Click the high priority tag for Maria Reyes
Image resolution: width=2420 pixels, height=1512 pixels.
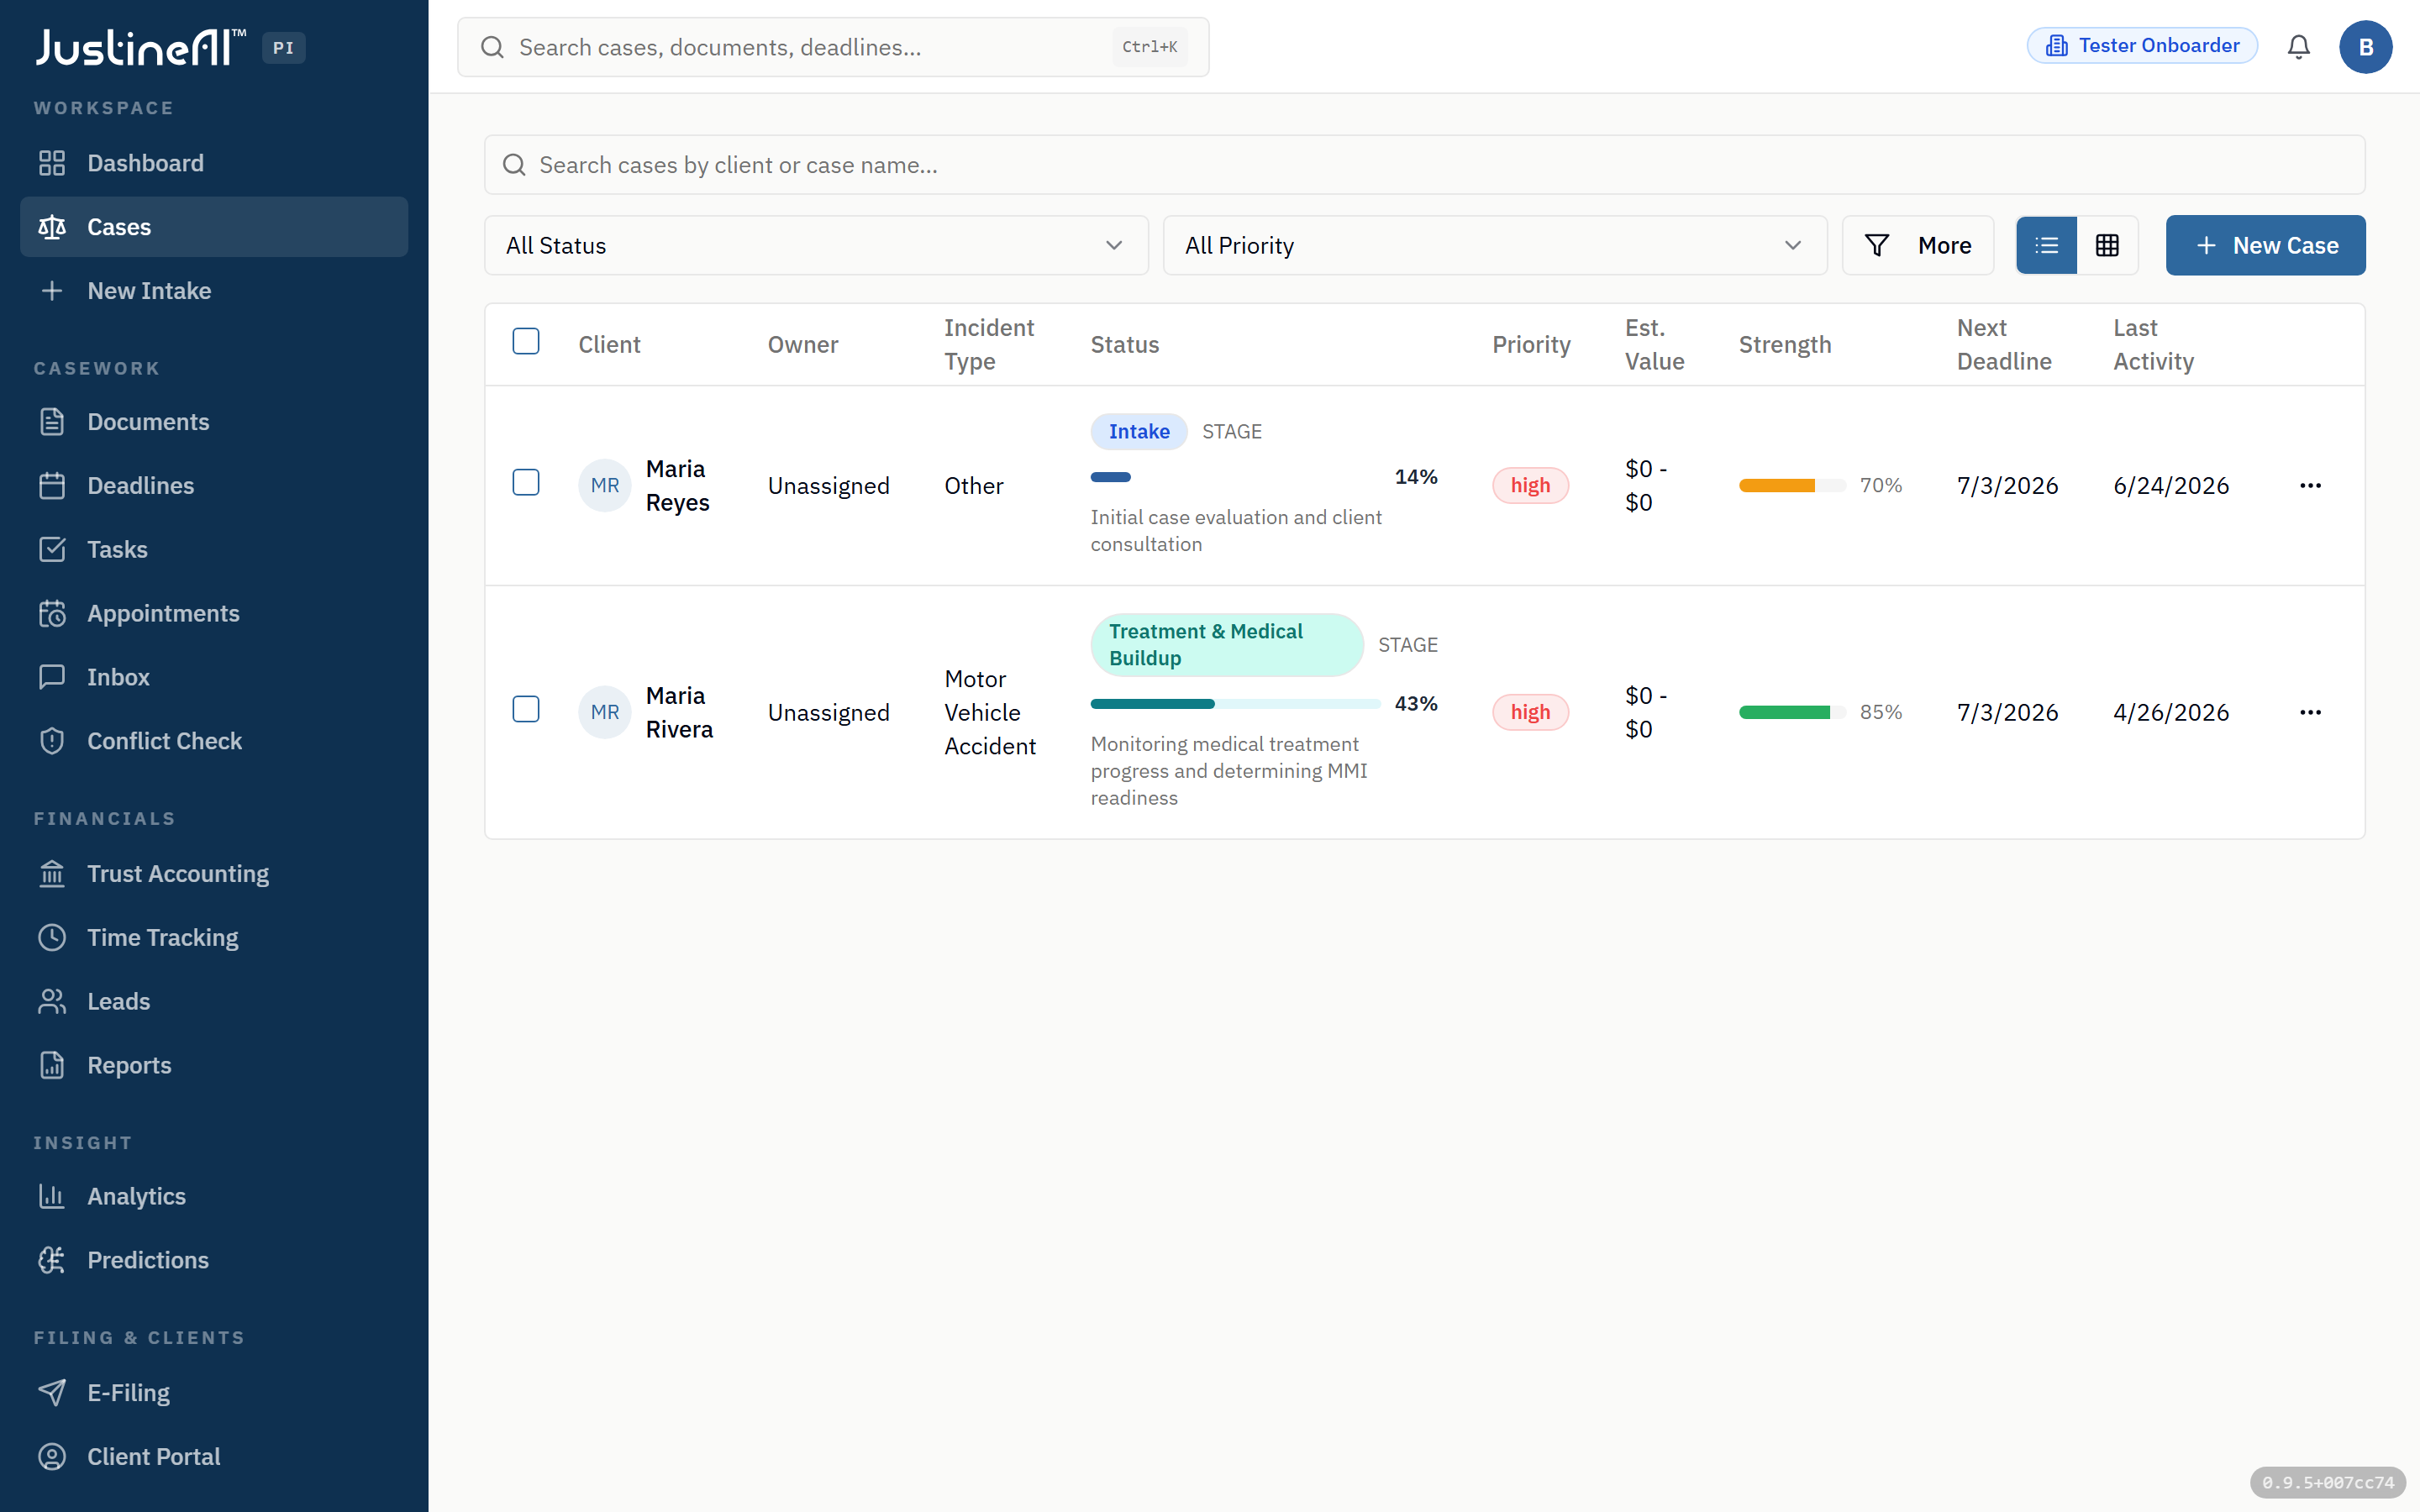tap(1530, 486)
